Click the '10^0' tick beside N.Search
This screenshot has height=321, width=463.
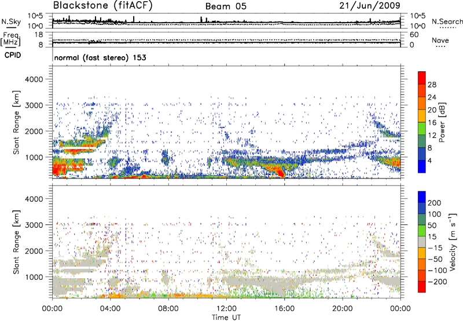(418, 26)
